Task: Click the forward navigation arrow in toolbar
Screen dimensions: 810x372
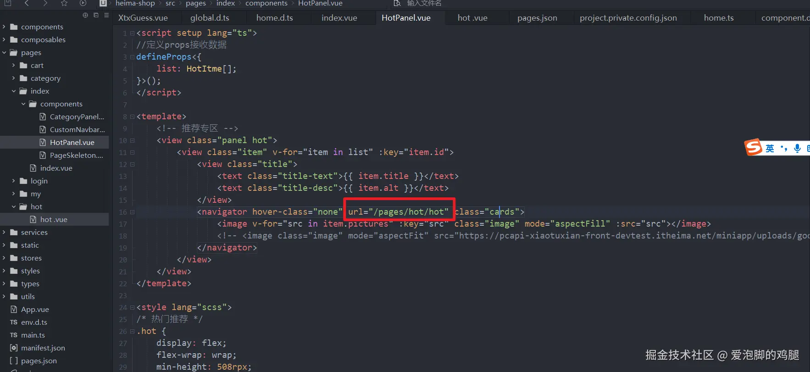Action: point(45,3)
